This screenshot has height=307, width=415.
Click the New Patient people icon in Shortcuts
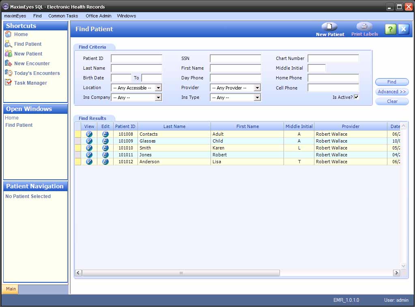click(8, 53)
